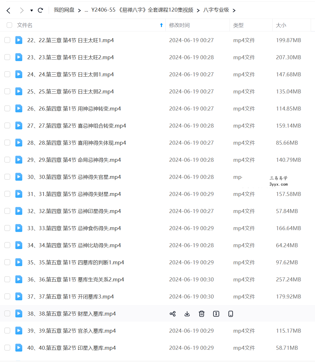Click video icon of 30.第四章 第5节 忌神得失官星

19,177
